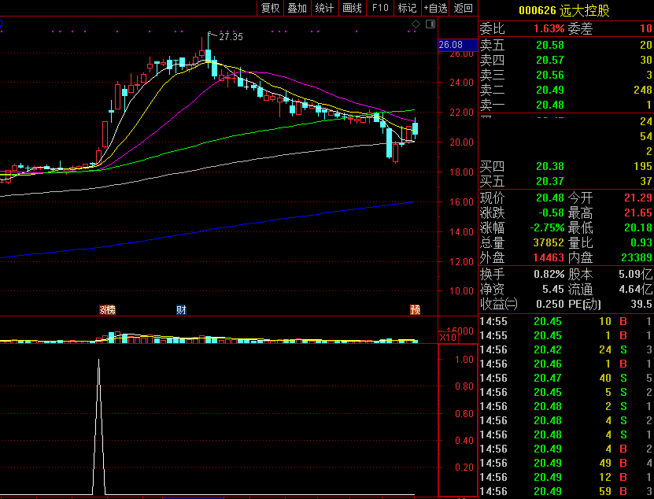The width and height of the screenshot is (654, 499).
Task: Click the 委比 value 1.63%
Action: (x=549, y=28)
